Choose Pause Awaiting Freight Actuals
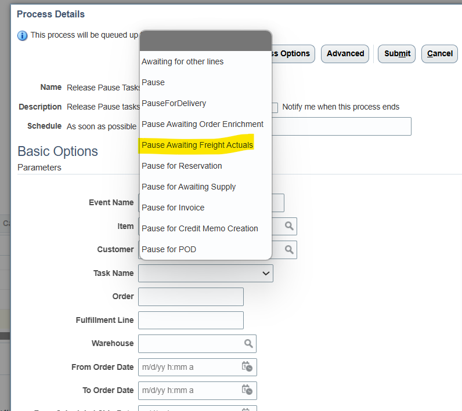 pyautogui.click(x=205, y=145)
